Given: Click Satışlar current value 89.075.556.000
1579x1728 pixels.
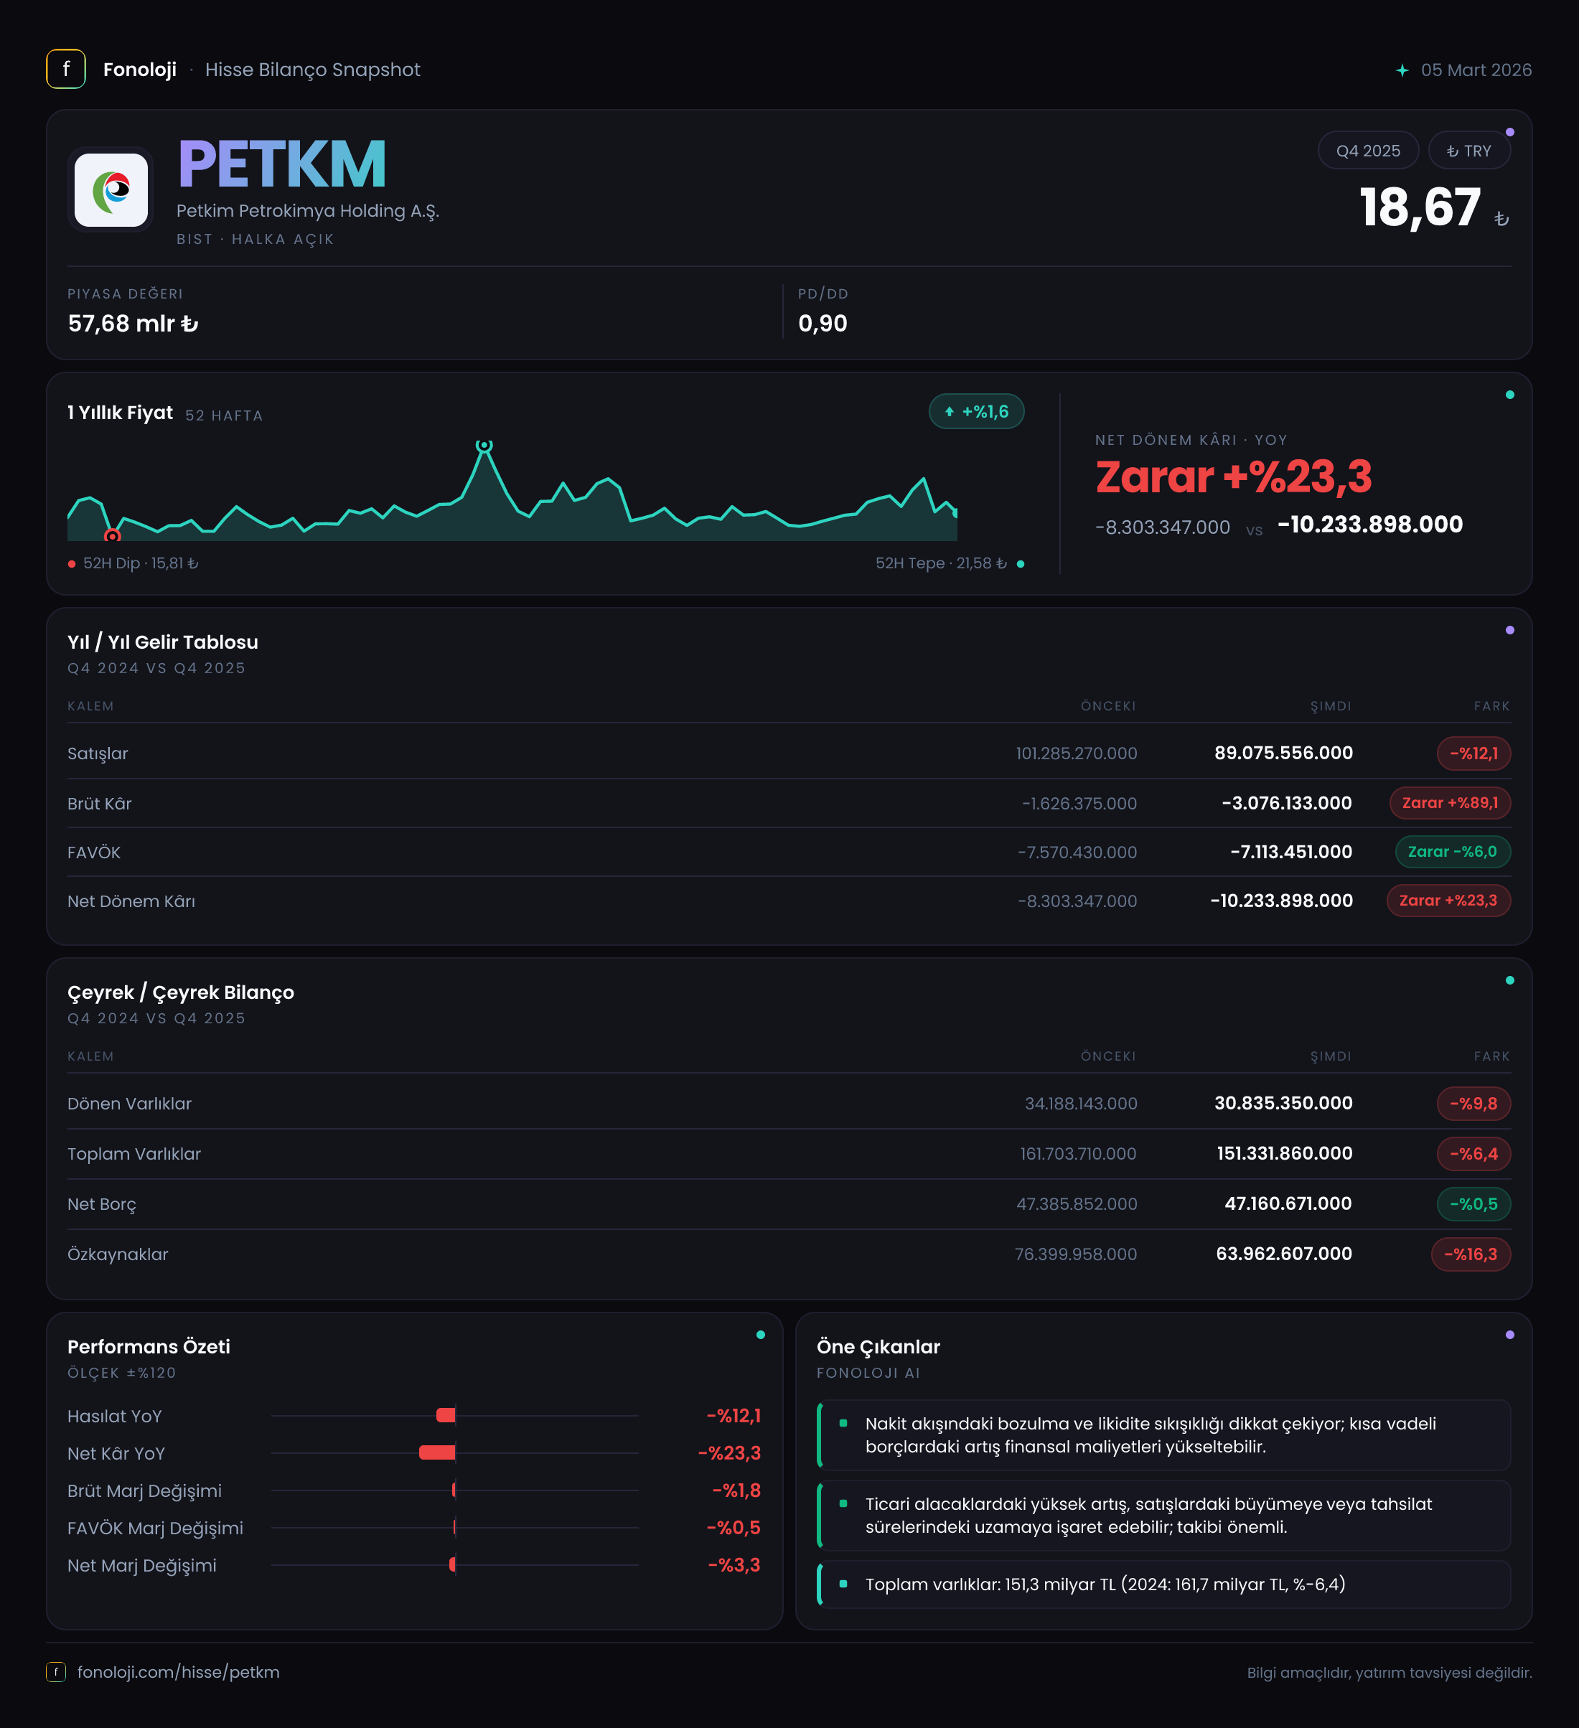Looking at the screenshot, I should (x=1283, y=753).
